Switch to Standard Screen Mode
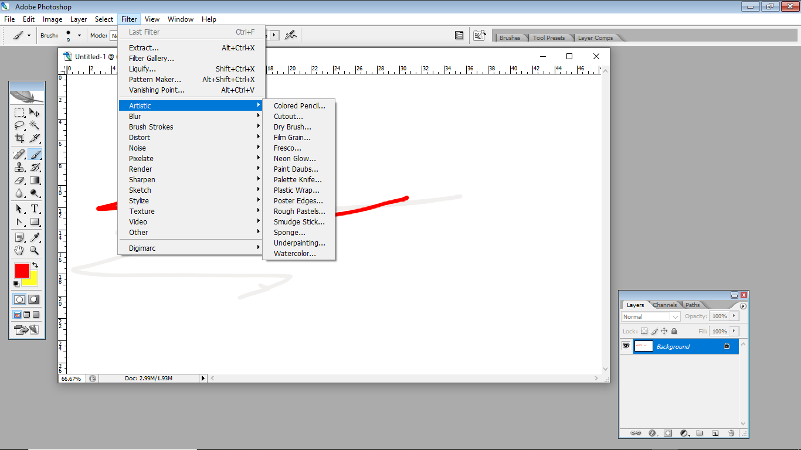Viewport: 801px width, 450px height. click(x=18, y=315)
